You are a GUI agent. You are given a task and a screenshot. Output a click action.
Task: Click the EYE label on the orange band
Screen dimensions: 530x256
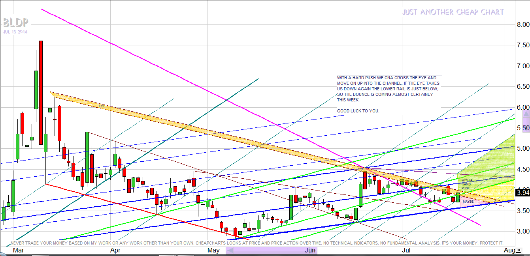point(102,106)
